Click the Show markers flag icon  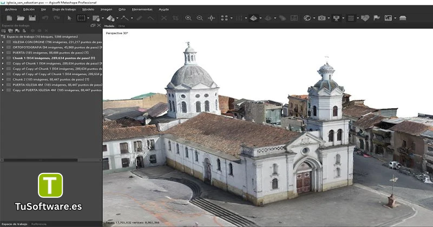377,18
